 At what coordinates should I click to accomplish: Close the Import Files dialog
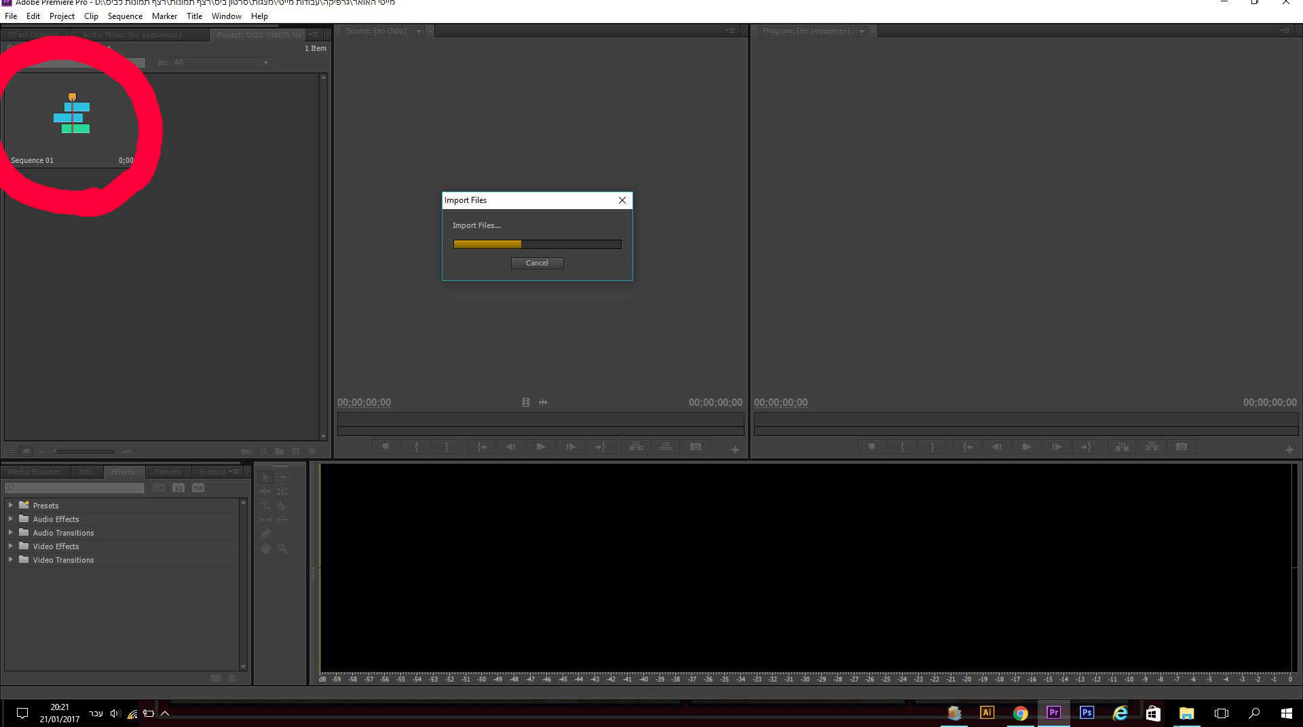click(622, 200)
